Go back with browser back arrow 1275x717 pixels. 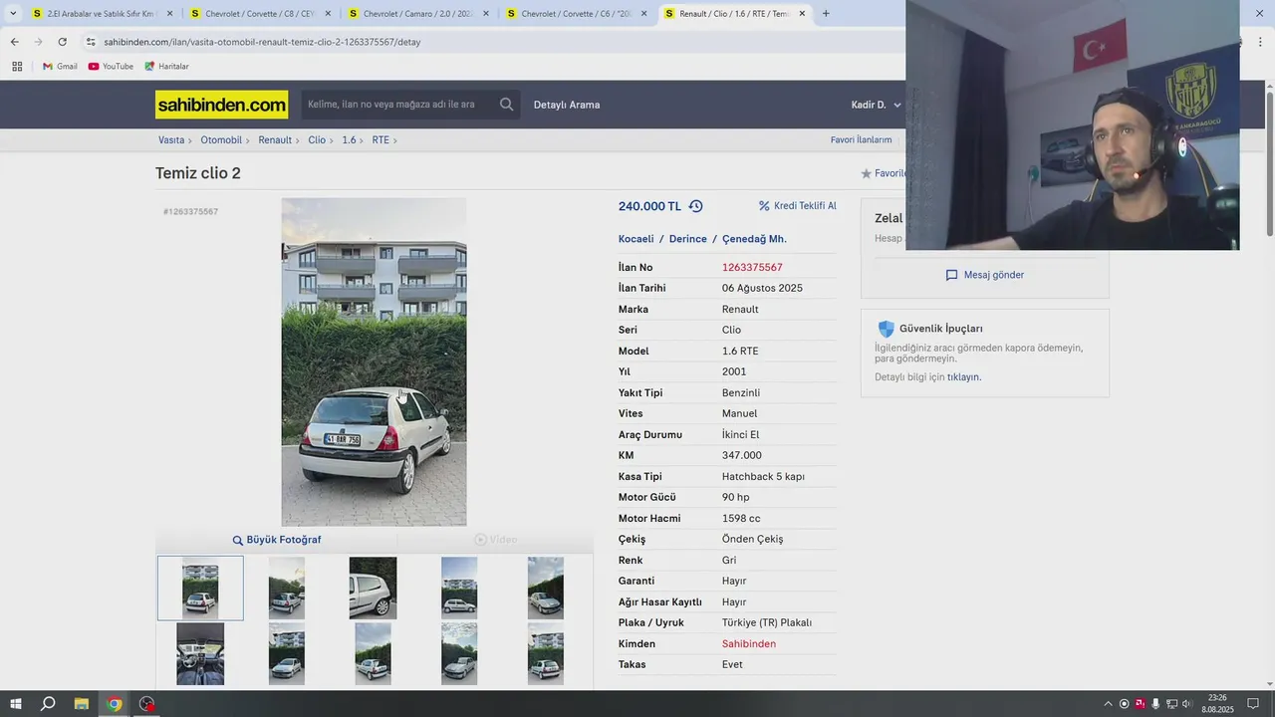coord(14,42)
